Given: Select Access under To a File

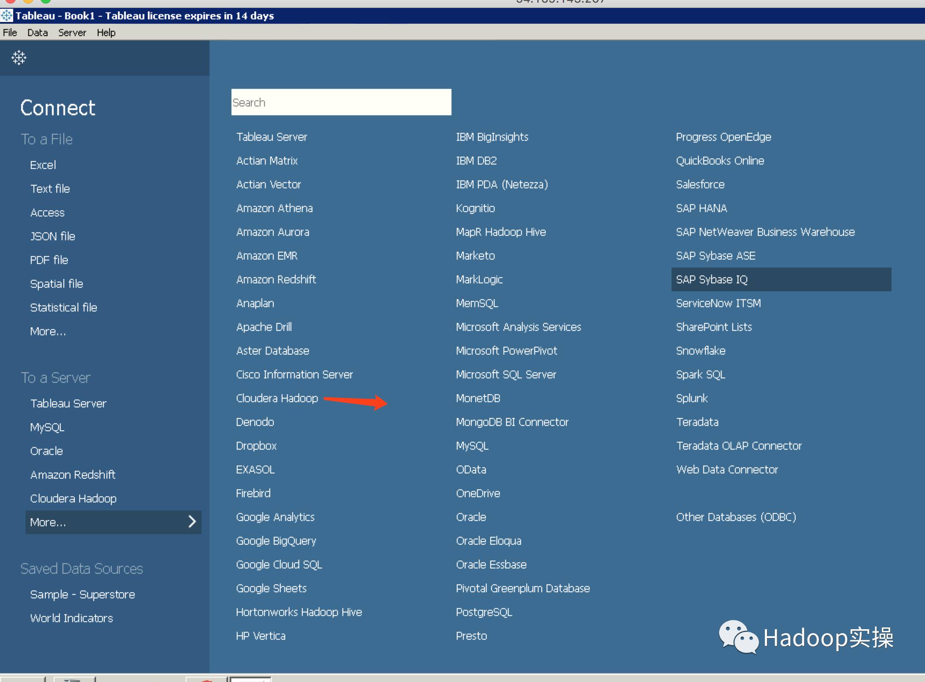Looking at the screenshot, I should pyautogui.click(x=48, y=213).
